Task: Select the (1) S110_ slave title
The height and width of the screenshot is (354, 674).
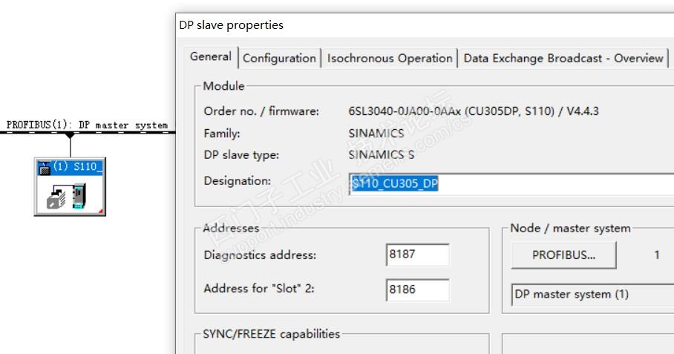Action: [77, 167]
